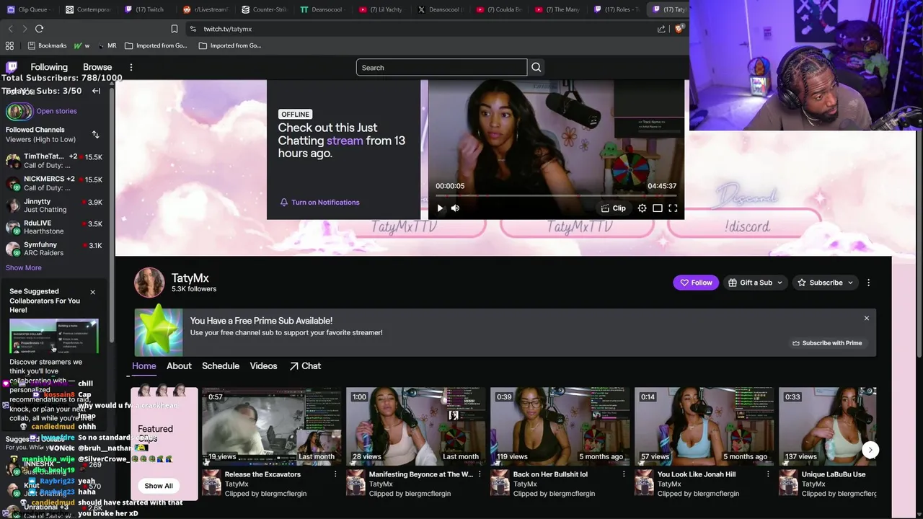Screen dimensions: 923x519
Task: Open options for Manifesting Beyonce clip
Action: click(x=480, y=474)
